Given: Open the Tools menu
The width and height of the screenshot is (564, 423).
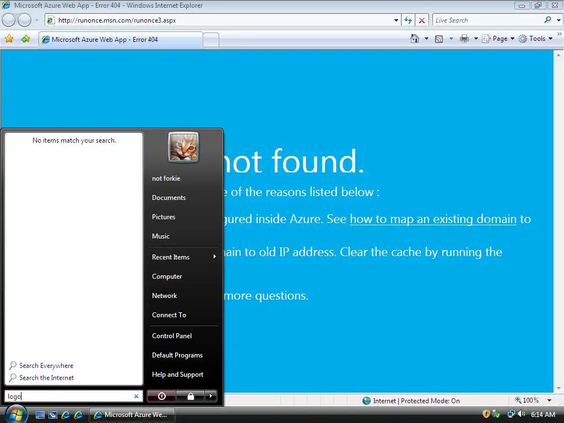Looking at the screenshot, I should click(535, 39).
